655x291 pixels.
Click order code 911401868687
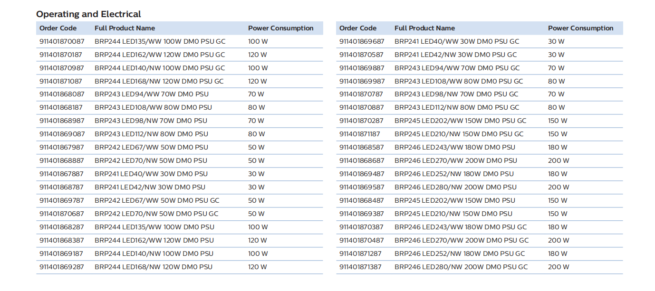(362, 160)
